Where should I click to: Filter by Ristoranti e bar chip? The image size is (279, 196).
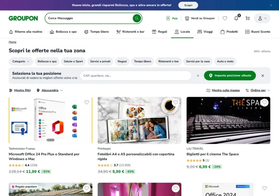(168, 61)
